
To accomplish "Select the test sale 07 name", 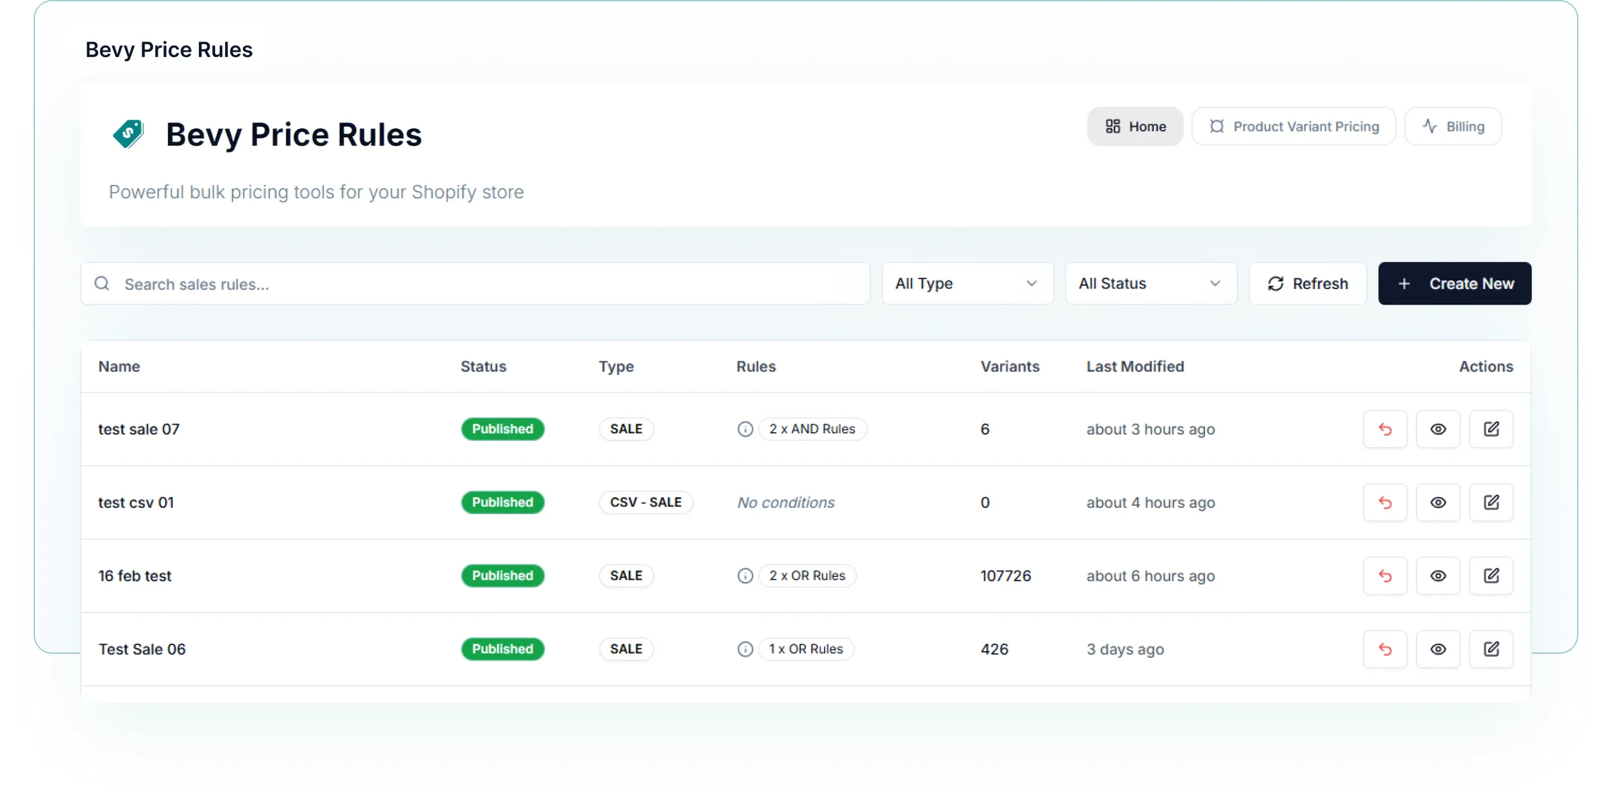I will (x=139, y=429).
